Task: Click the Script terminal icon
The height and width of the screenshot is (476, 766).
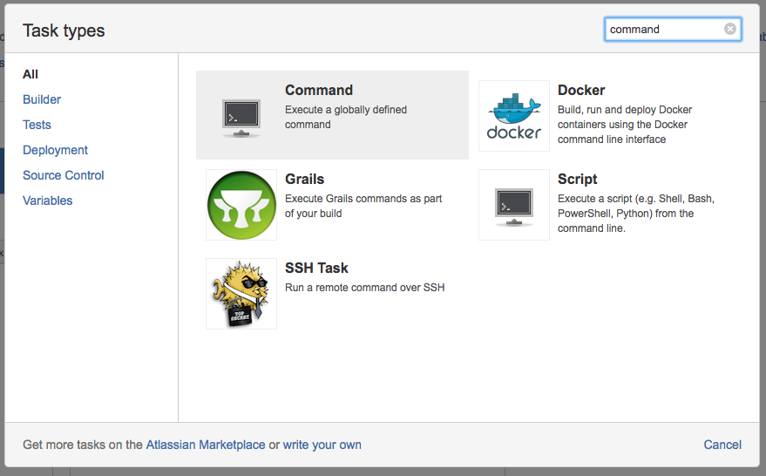Action: tap(514, 205)
